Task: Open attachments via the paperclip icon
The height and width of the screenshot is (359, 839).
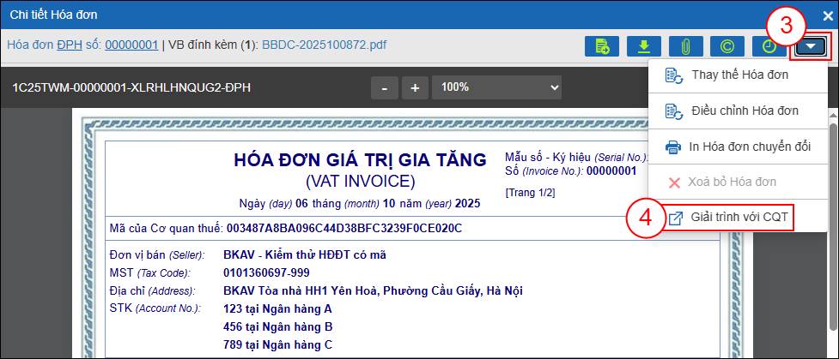Action: click(x=685, y=45)
